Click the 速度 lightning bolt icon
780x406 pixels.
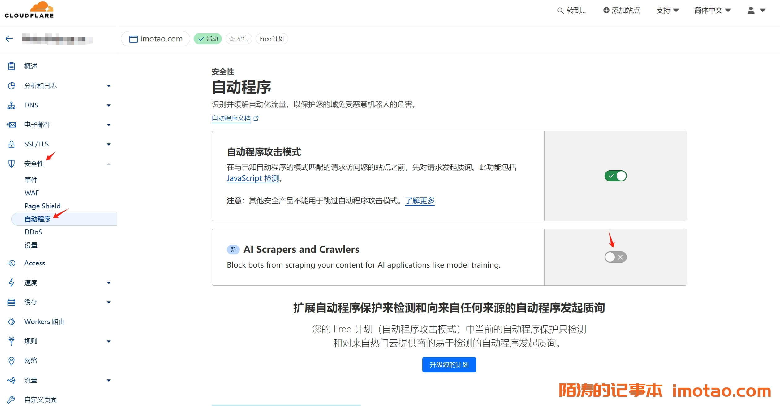11,283
